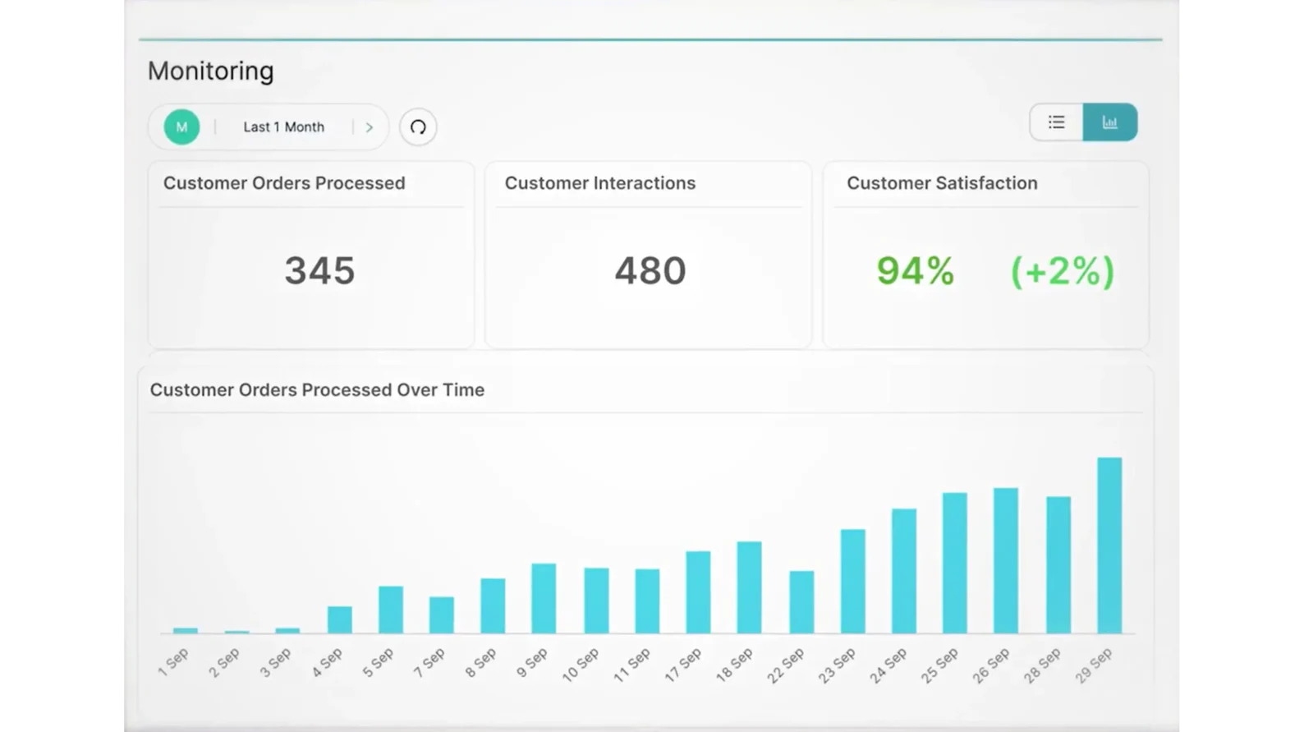This screenshot has height=732, width=1304.
Task: Click the 22 Sep chart bar
Action: (801, 602)
